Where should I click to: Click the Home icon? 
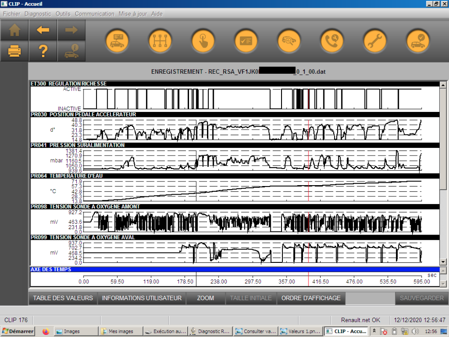coord(15,30)
